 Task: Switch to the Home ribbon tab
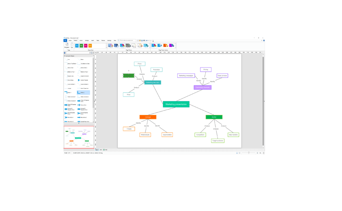pyautogui.click(x=70, y=40)
